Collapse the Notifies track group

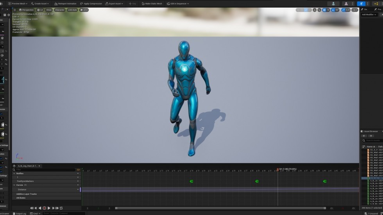[14, 174]
